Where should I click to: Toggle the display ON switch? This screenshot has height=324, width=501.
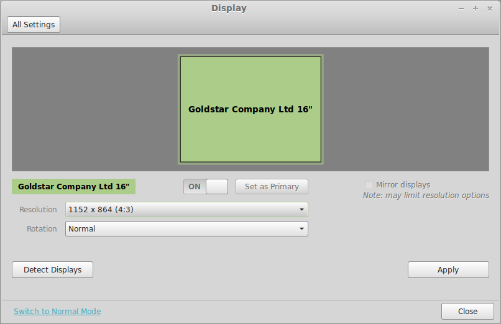click(x=206, y=187)
